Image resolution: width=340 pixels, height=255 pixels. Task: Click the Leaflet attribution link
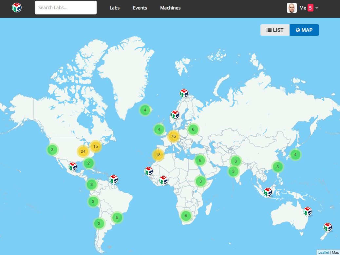pos(324,252)
